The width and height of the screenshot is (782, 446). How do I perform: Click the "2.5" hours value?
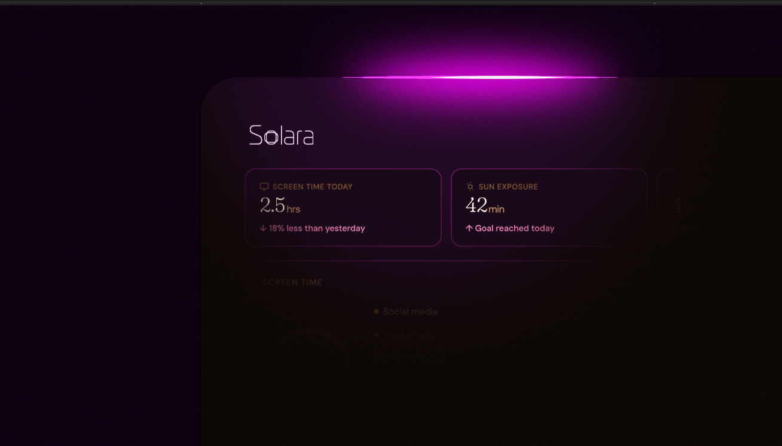tap(273, 205)
